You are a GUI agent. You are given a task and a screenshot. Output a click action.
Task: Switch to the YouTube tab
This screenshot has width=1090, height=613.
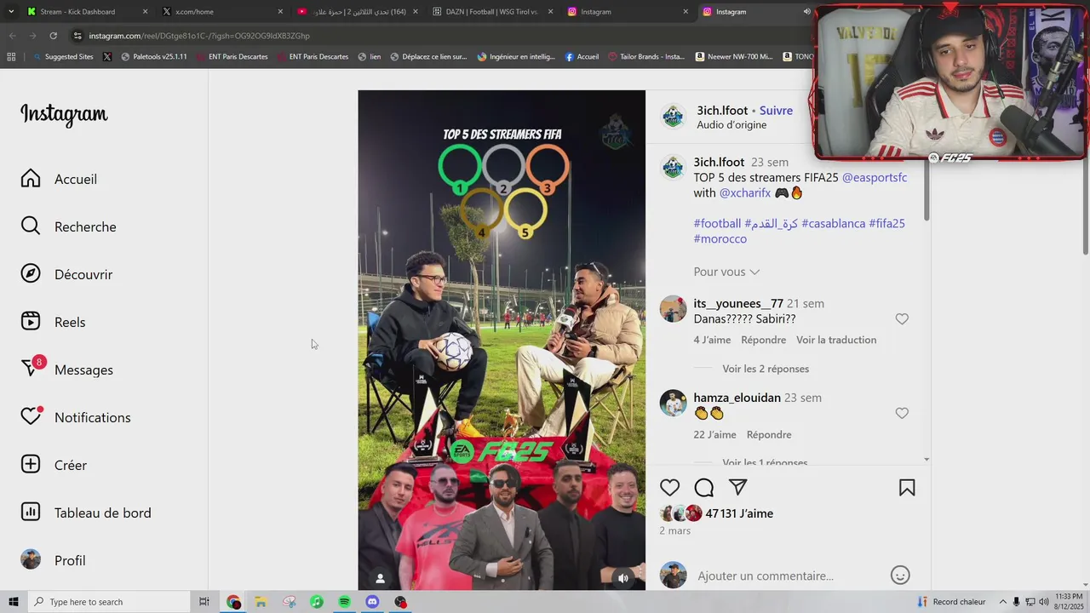click(x=359, y=12)
